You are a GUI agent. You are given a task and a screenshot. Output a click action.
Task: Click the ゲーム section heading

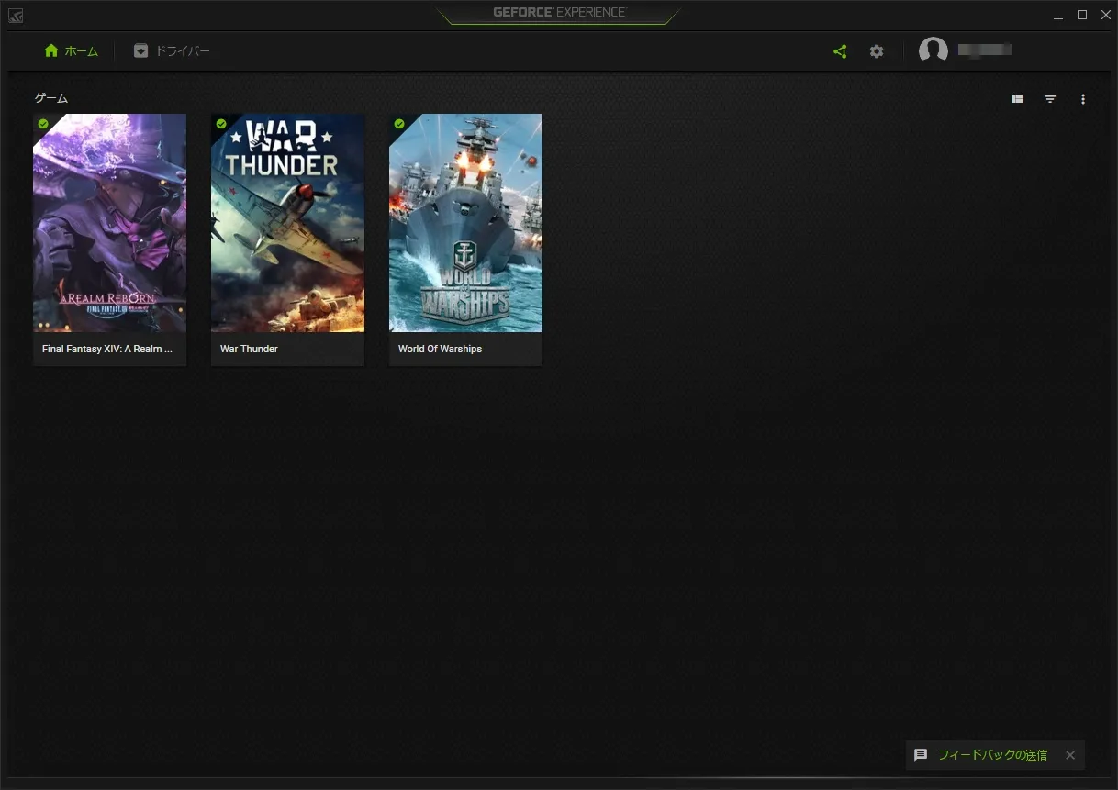(x=51, y=98)
